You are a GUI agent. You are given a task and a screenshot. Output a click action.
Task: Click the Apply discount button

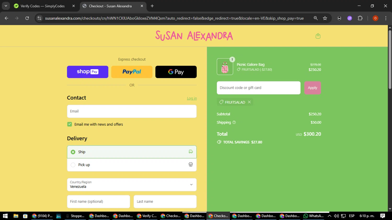point(313,88)
